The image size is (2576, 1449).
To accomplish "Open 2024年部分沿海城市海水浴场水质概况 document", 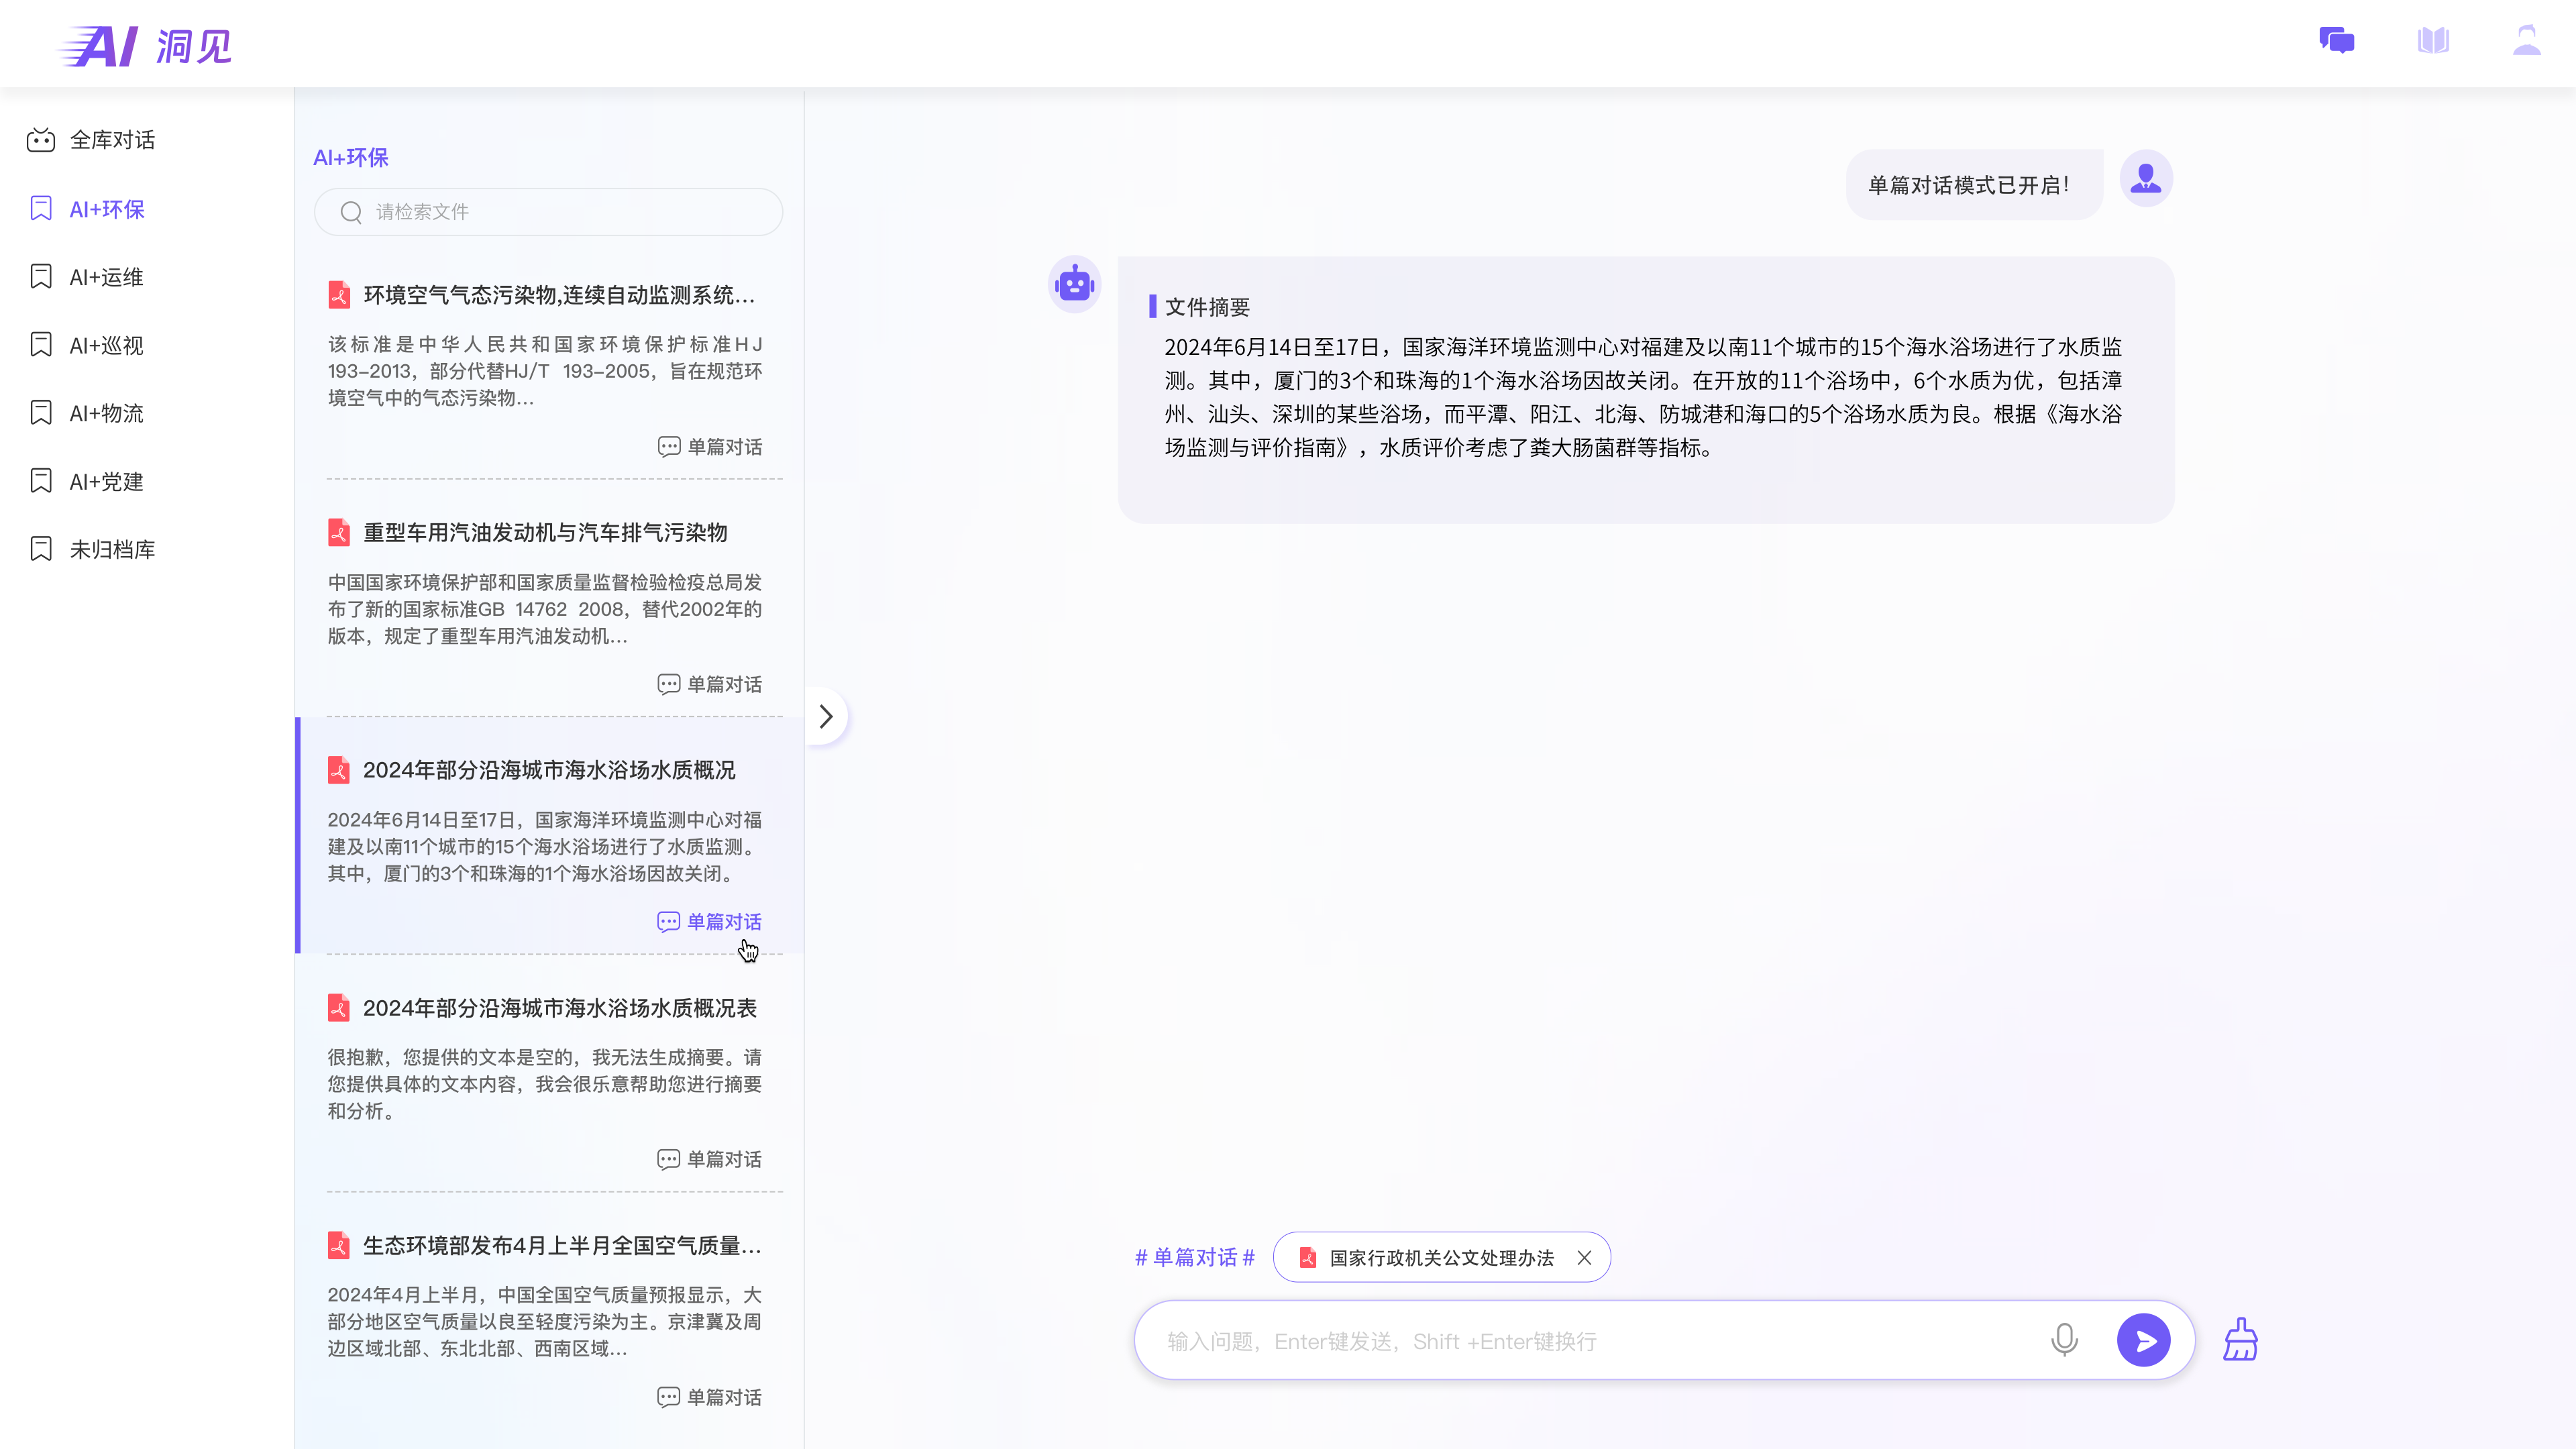I will point(549,770).
